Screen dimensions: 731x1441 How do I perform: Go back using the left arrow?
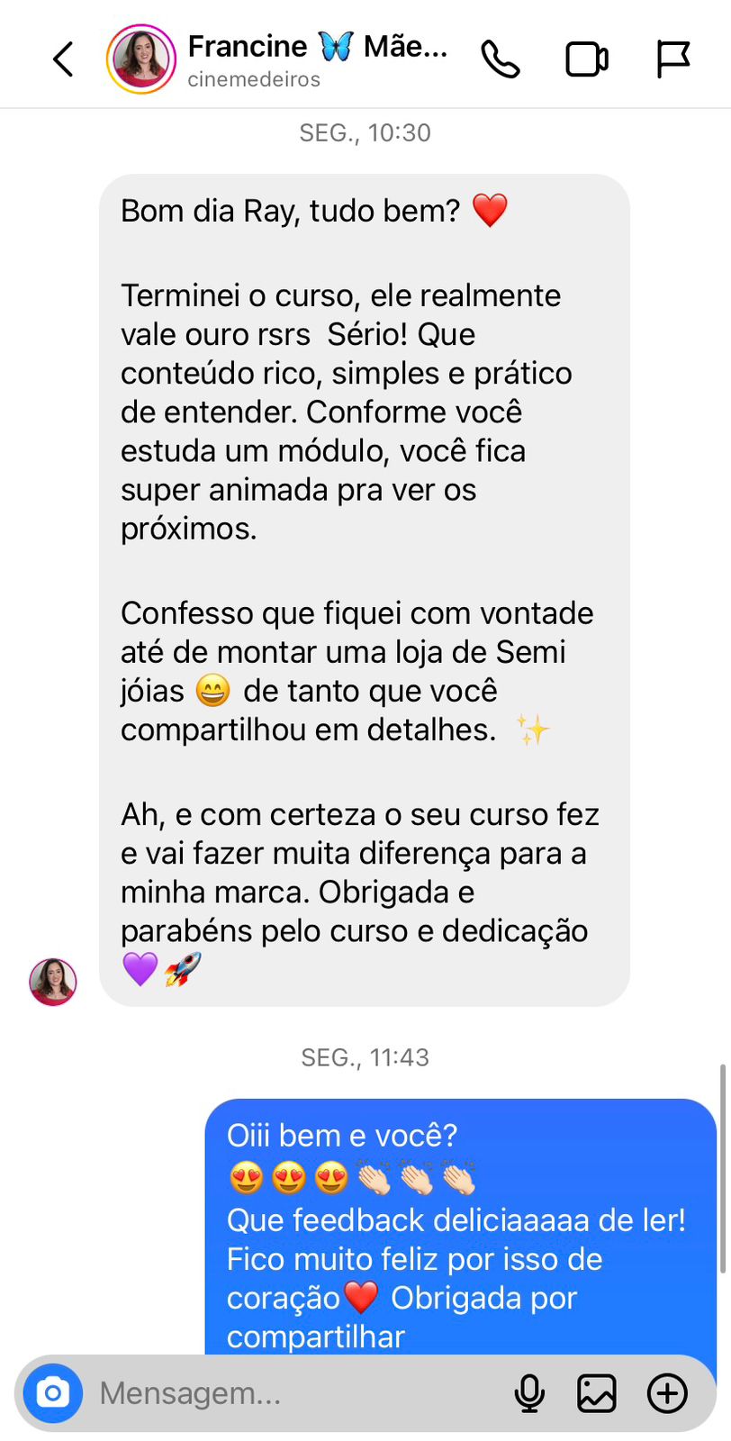[x=63, y=59]
